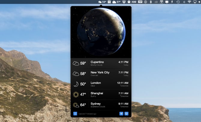Click the London clear moon icon

click(76, 84)
